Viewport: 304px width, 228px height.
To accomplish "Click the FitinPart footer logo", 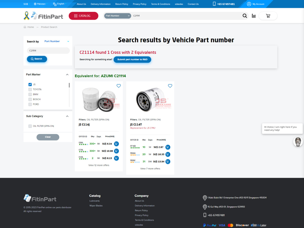I will (40, 198).
